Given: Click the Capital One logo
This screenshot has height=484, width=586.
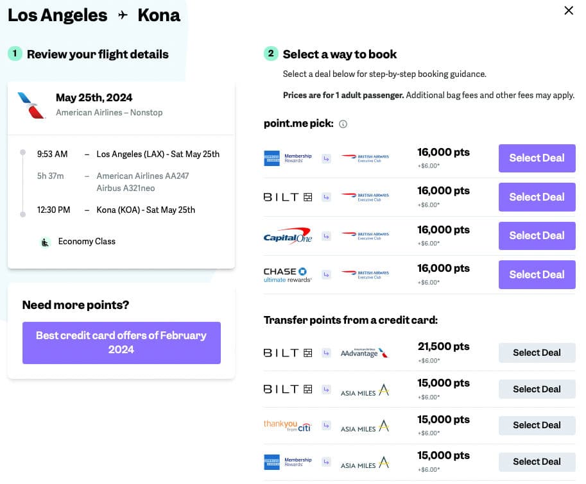Looking at the screenshot, I should 288,236.
